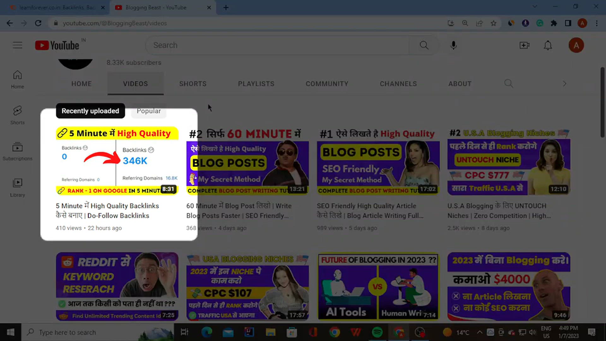The height and width of the screenshot is (341, 606).
Task: Open the Reddit Keyword Research video thumbnail
Action: coord(117,286)
